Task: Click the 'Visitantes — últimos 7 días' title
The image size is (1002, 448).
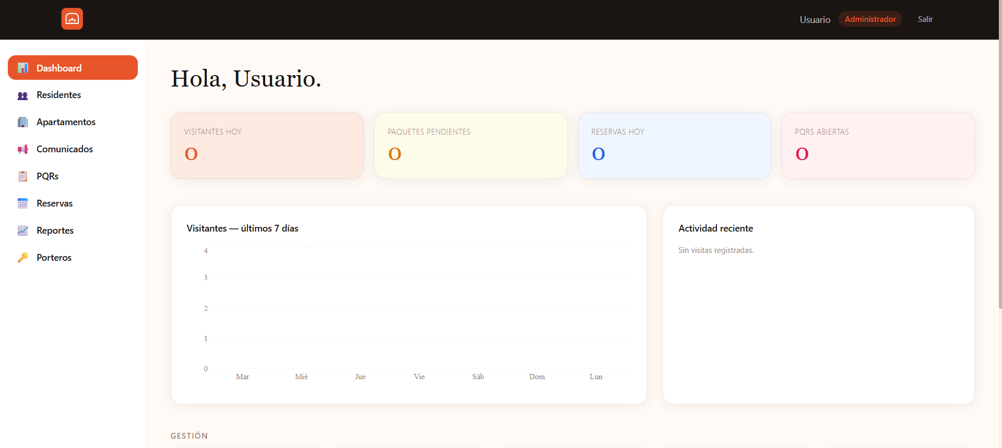Action: (x=242, y=228)
